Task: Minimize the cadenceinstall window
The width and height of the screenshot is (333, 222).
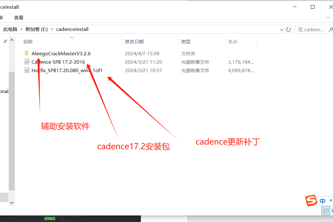Action: [x=295, y=7]
